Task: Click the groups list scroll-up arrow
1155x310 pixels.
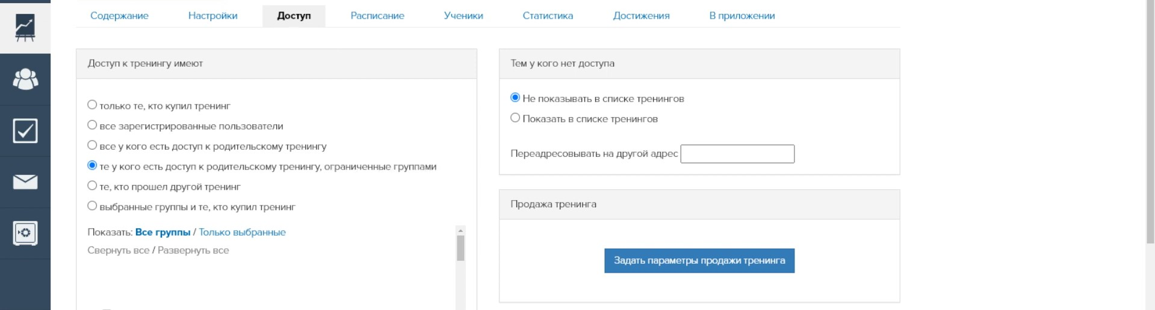Action: pyautogui.click(x=460, y=230)
